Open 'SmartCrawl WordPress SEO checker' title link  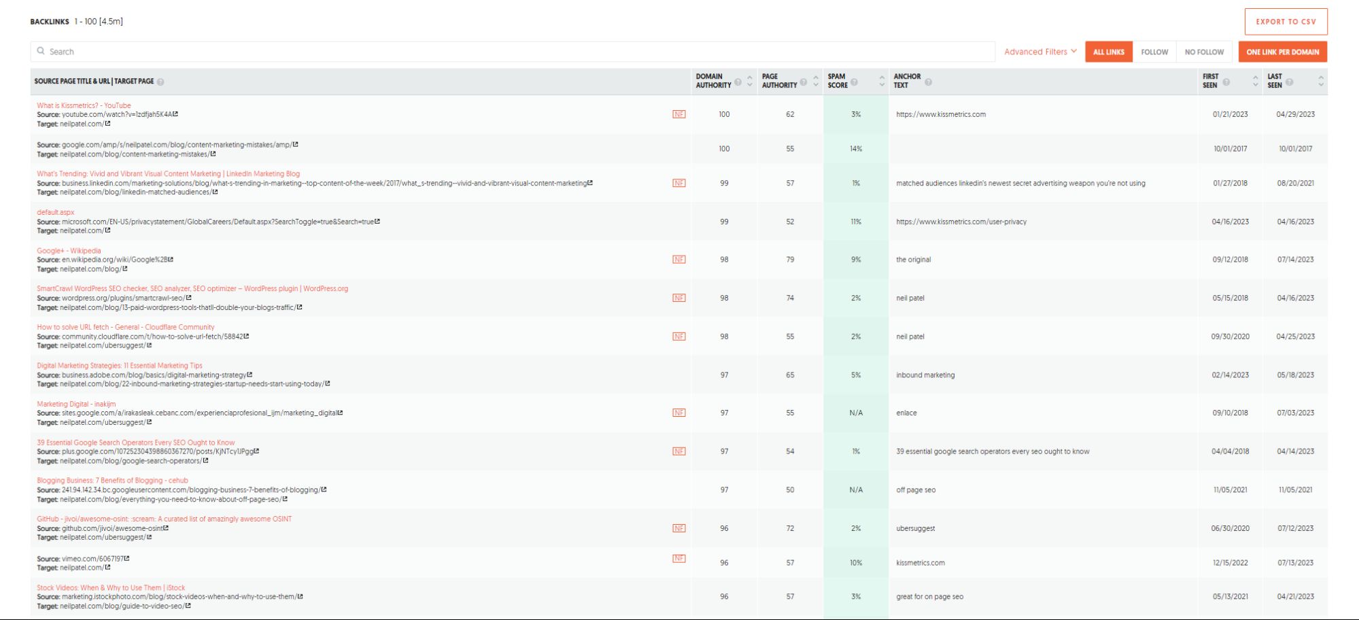(x=192, y=288)
